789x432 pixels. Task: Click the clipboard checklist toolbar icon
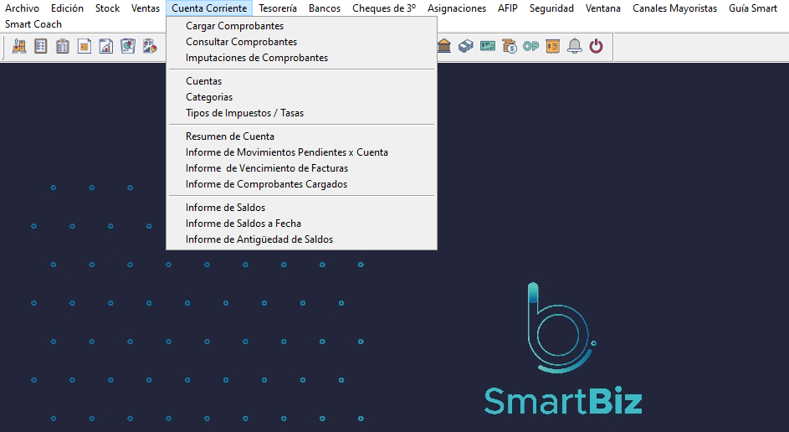(x=62, y=47)
